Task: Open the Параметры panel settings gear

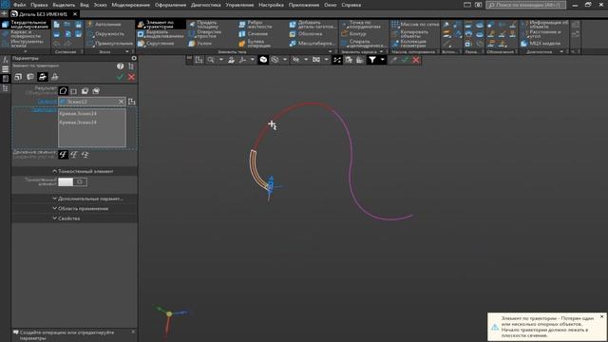Action: pos(134,58)
